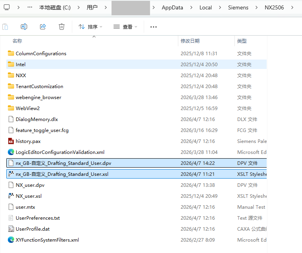Expand the chevron after AppData
The height and width of the screenshot is (253, 302).
pos(191,7)
